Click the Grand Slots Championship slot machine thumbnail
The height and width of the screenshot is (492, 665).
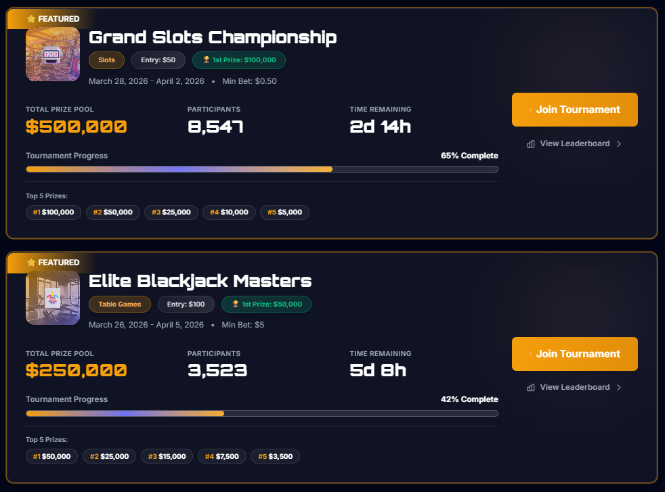[53, 54]
